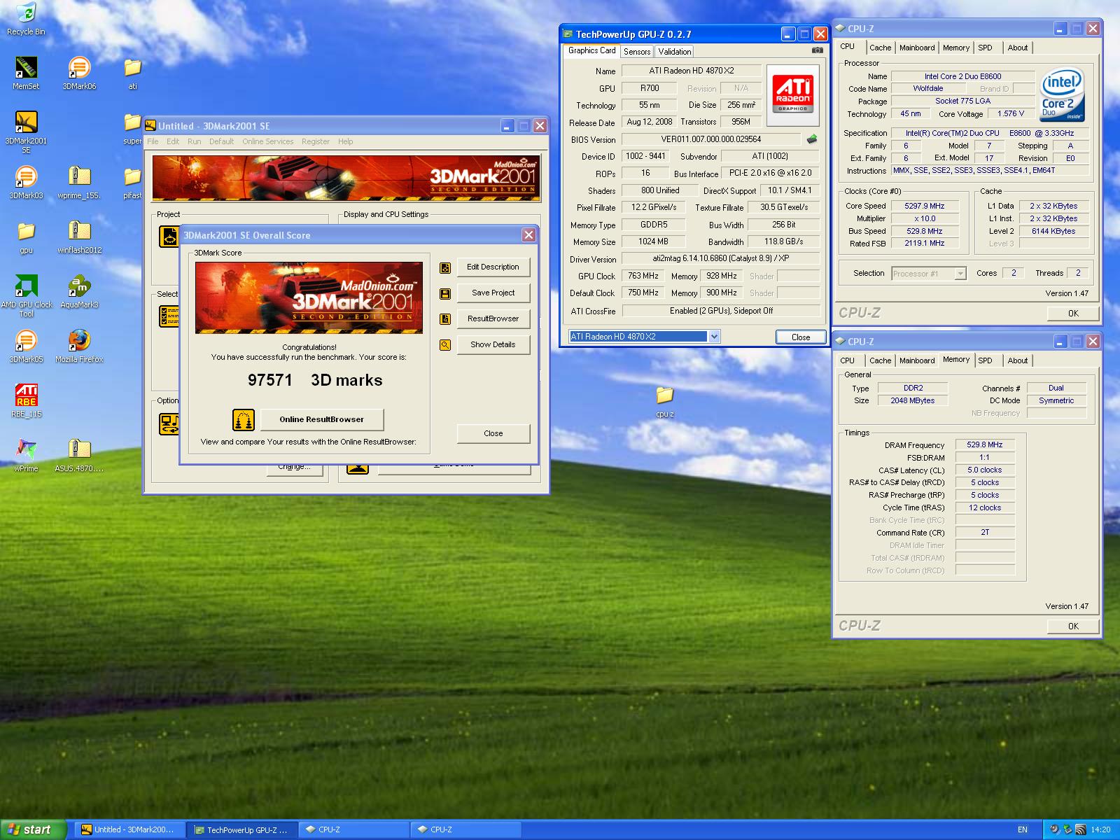Click the 3DMark2001 banner in score dialog
The image size is (1120, 840).
click(x=309, y=297)
